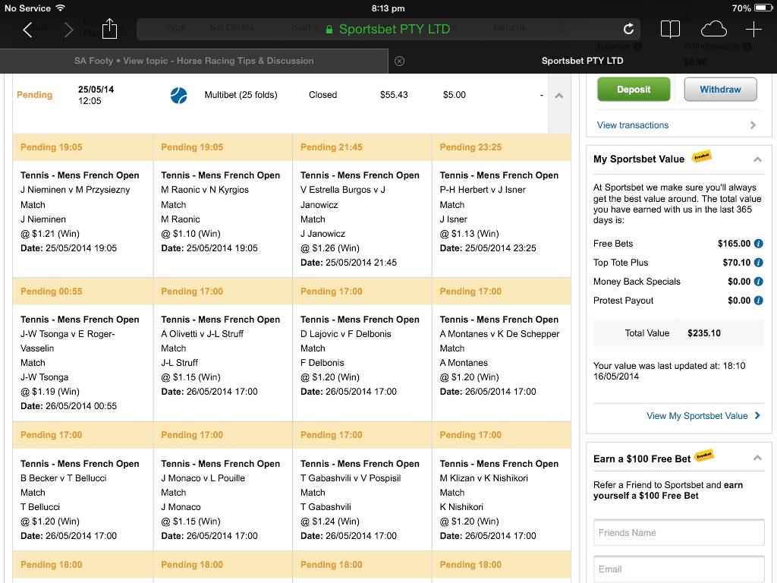777x583 pixels.
Task: Click the battery indicator in the status bar
Action: point(763,8)
